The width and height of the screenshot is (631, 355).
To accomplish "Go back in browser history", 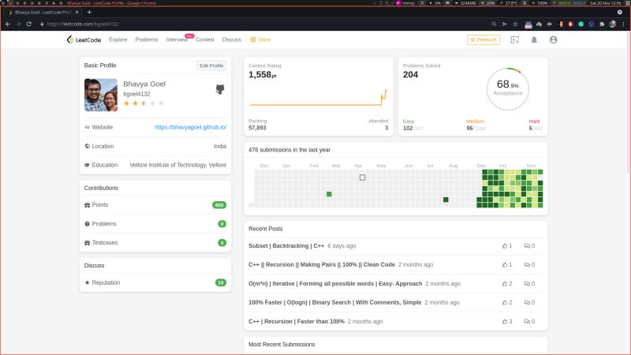I will tap(8, 24).
